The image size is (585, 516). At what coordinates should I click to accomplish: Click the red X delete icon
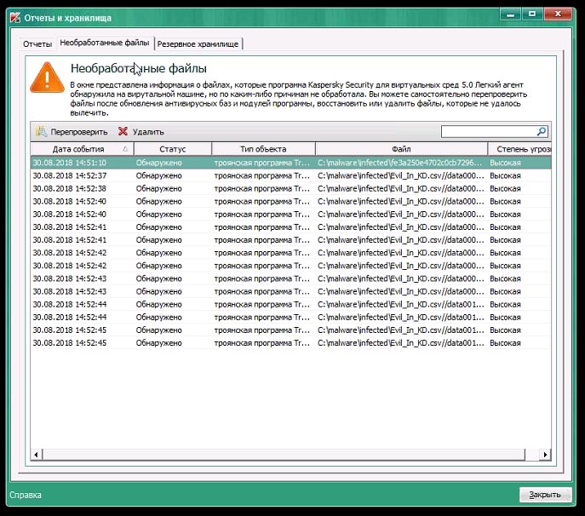point(123,131)
